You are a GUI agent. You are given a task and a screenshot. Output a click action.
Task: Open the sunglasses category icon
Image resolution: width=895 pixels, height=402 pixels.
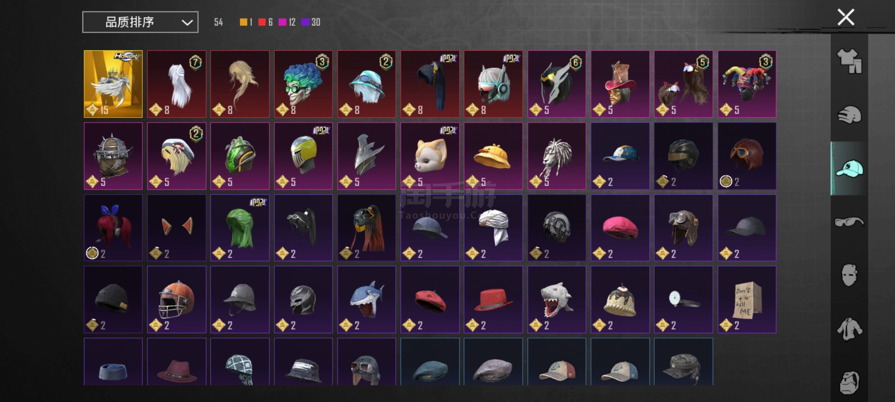click(849, 222)
